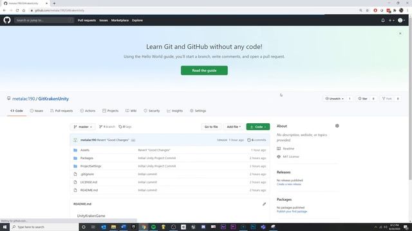This screenshot has width=412, height=231.
Task: Open the Releases heading link
Action: pyautogui.click(x=283, y=173)
